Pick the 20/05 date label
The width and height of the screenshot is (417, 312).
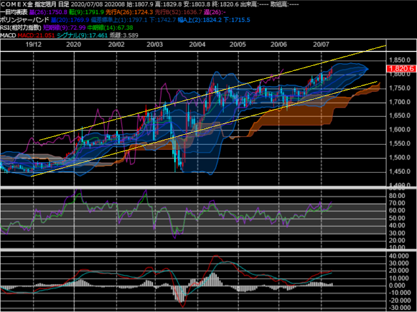click(x=238, y=44)
